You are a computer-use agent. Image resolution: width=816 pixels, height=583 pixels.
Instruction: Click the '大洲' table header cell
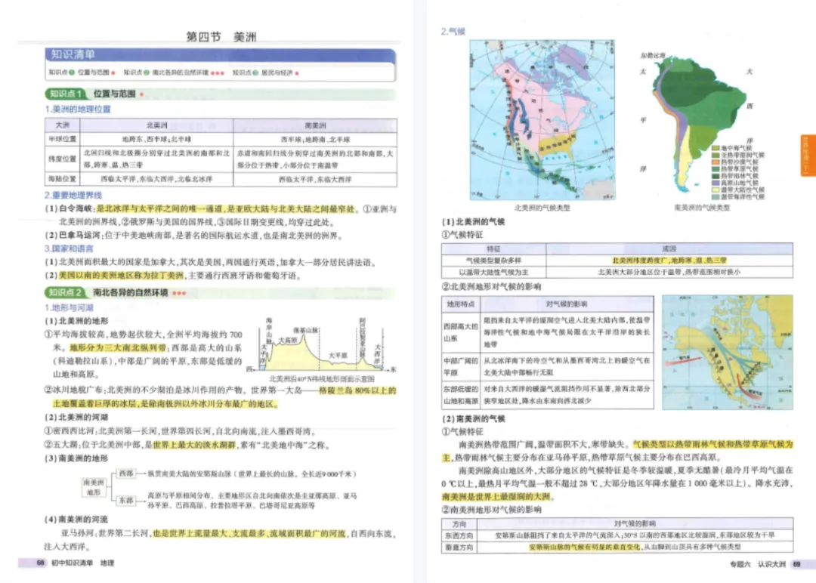click(x=63, y=125)
